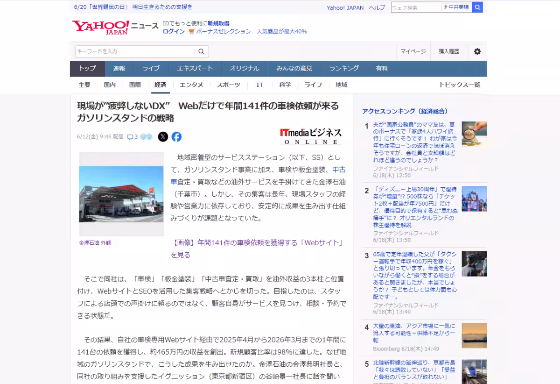Open ranking 4 article about 大量の原油

[x=414, y=334]
